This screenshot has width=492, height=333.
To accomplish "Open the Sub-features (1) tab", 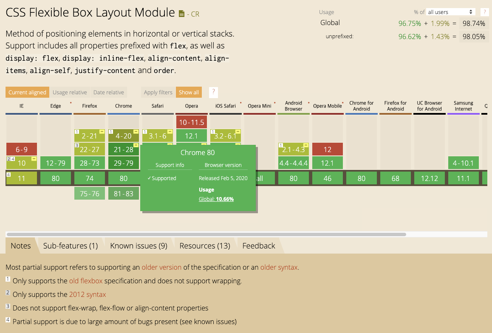I will point(71,246).
